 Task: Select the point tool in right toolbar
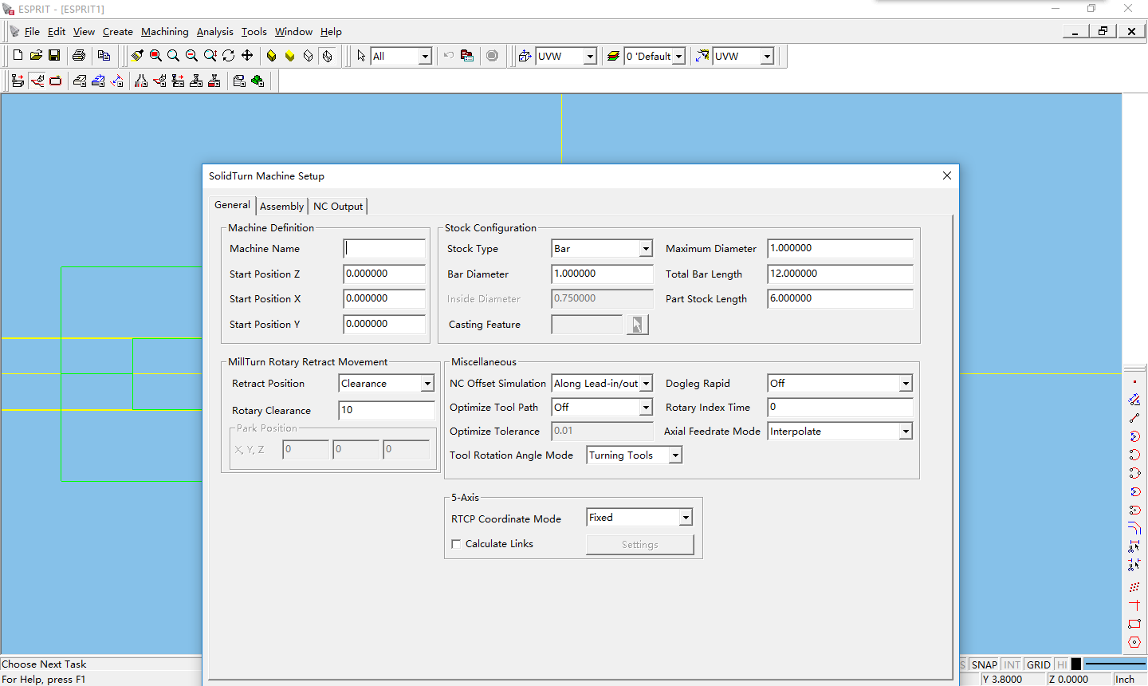tap(1134, 382)
